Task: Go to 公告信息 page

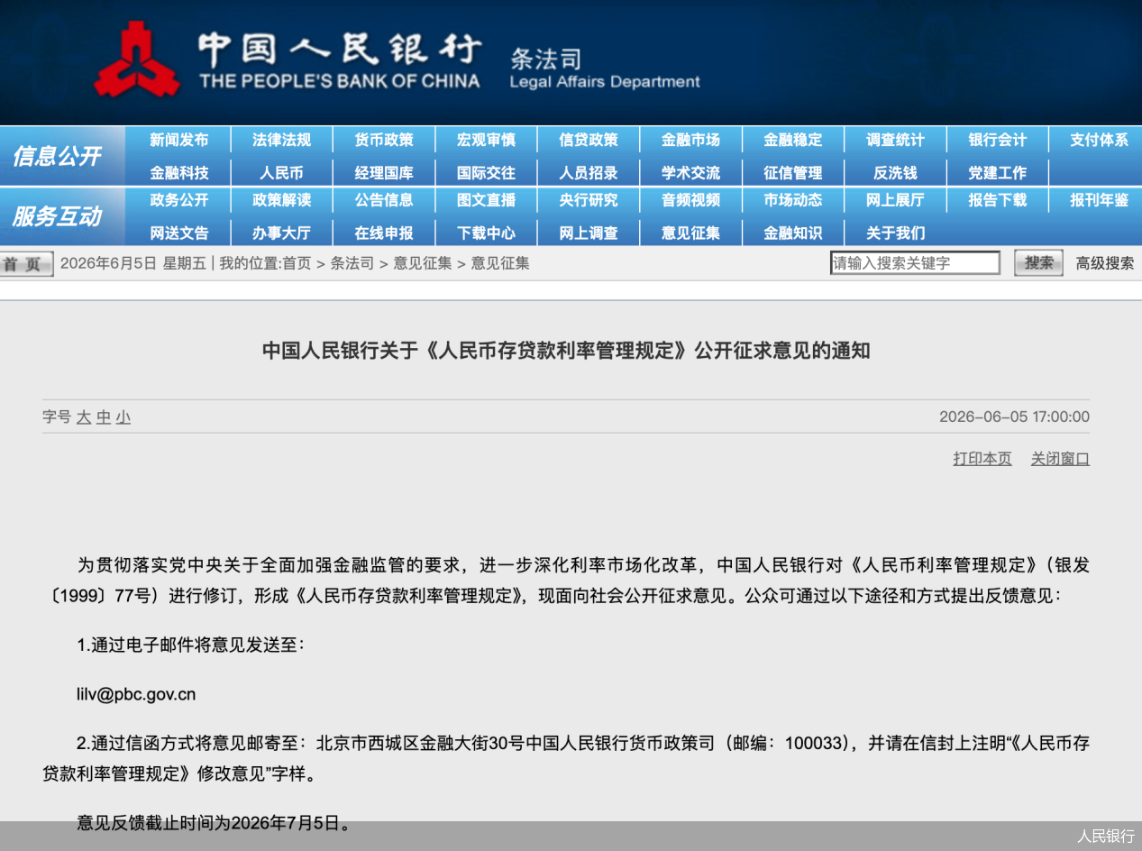Action: 384,200
